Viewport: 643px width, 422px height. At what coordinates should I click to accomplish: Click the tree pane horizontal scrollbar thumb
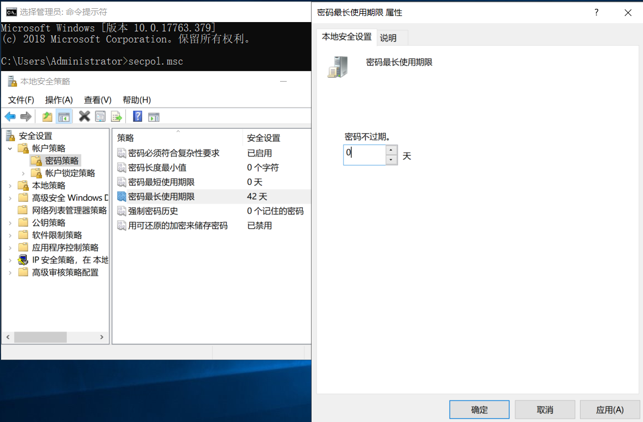(x=40, y=337)
